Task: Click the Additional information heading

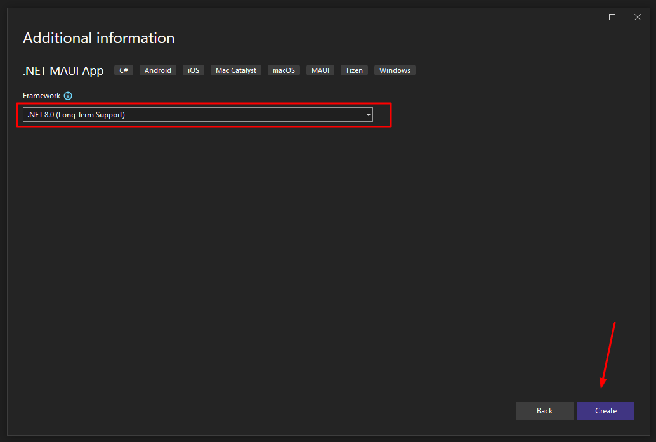Action: (x=99, y=38)
